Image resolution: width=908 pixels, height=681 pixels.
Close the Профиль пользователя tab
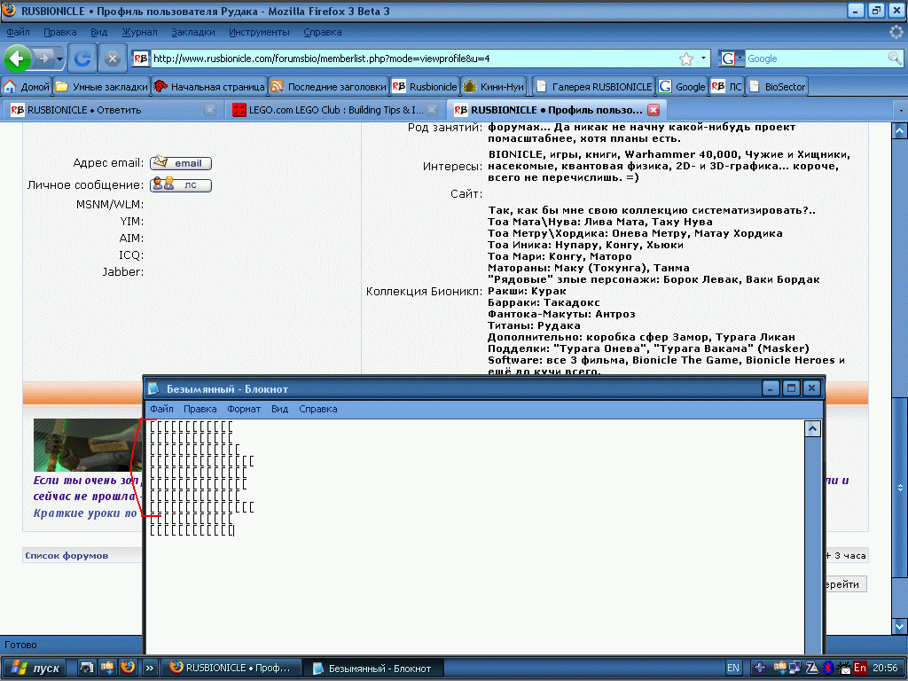[x=654, y=110]
